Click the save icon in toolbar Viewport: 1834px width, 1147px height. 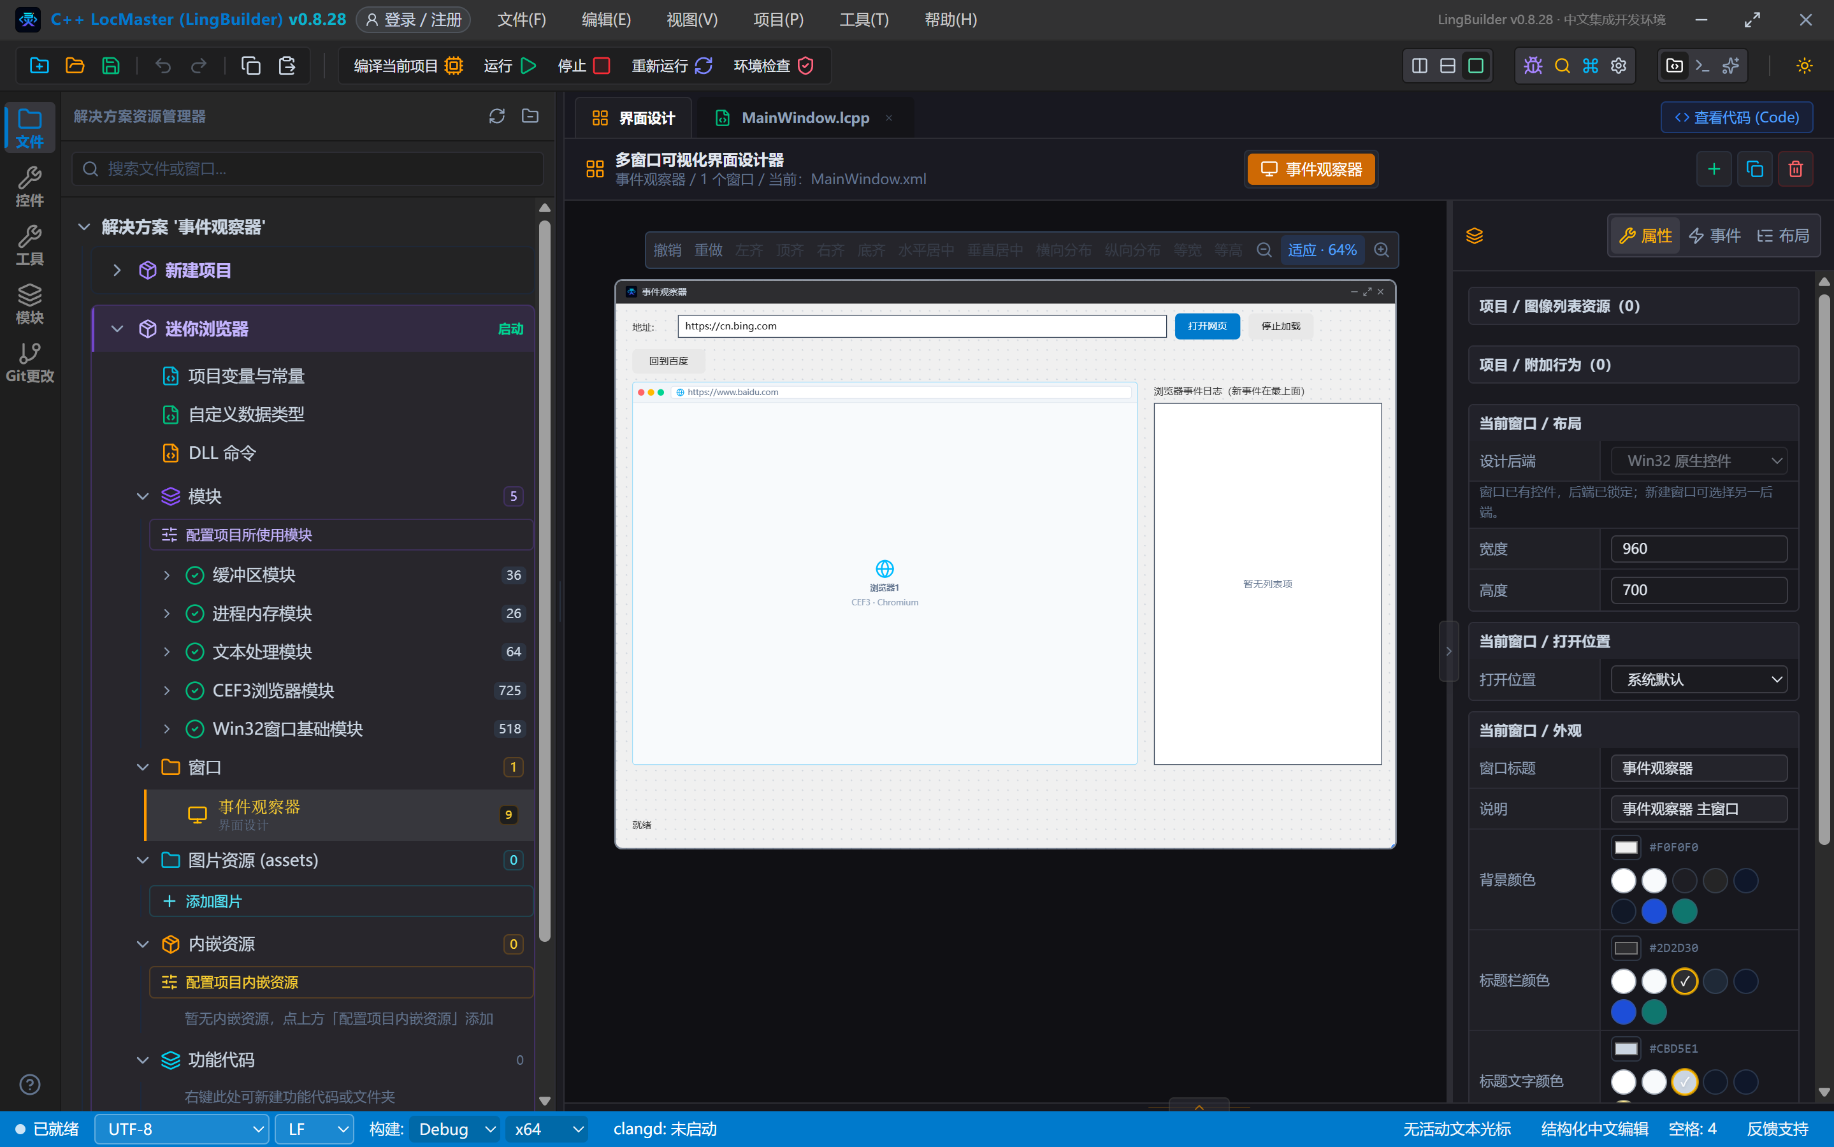click(111, 66)
